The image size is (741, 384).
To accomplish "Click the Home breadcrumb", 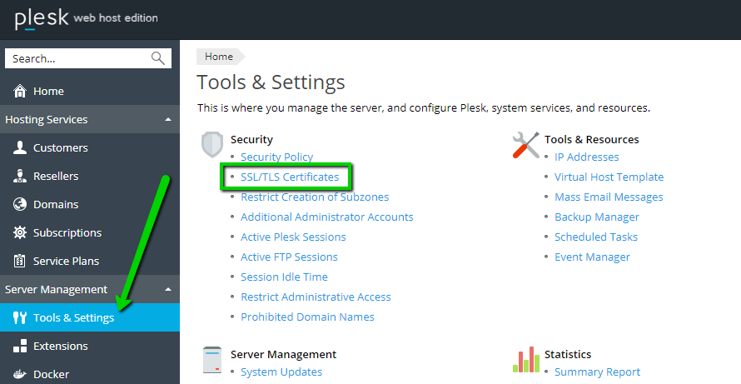I will [x=219, y=57].
